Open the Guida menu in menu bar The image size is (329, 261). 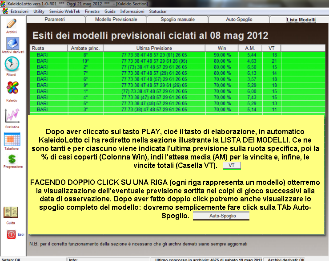110,11
